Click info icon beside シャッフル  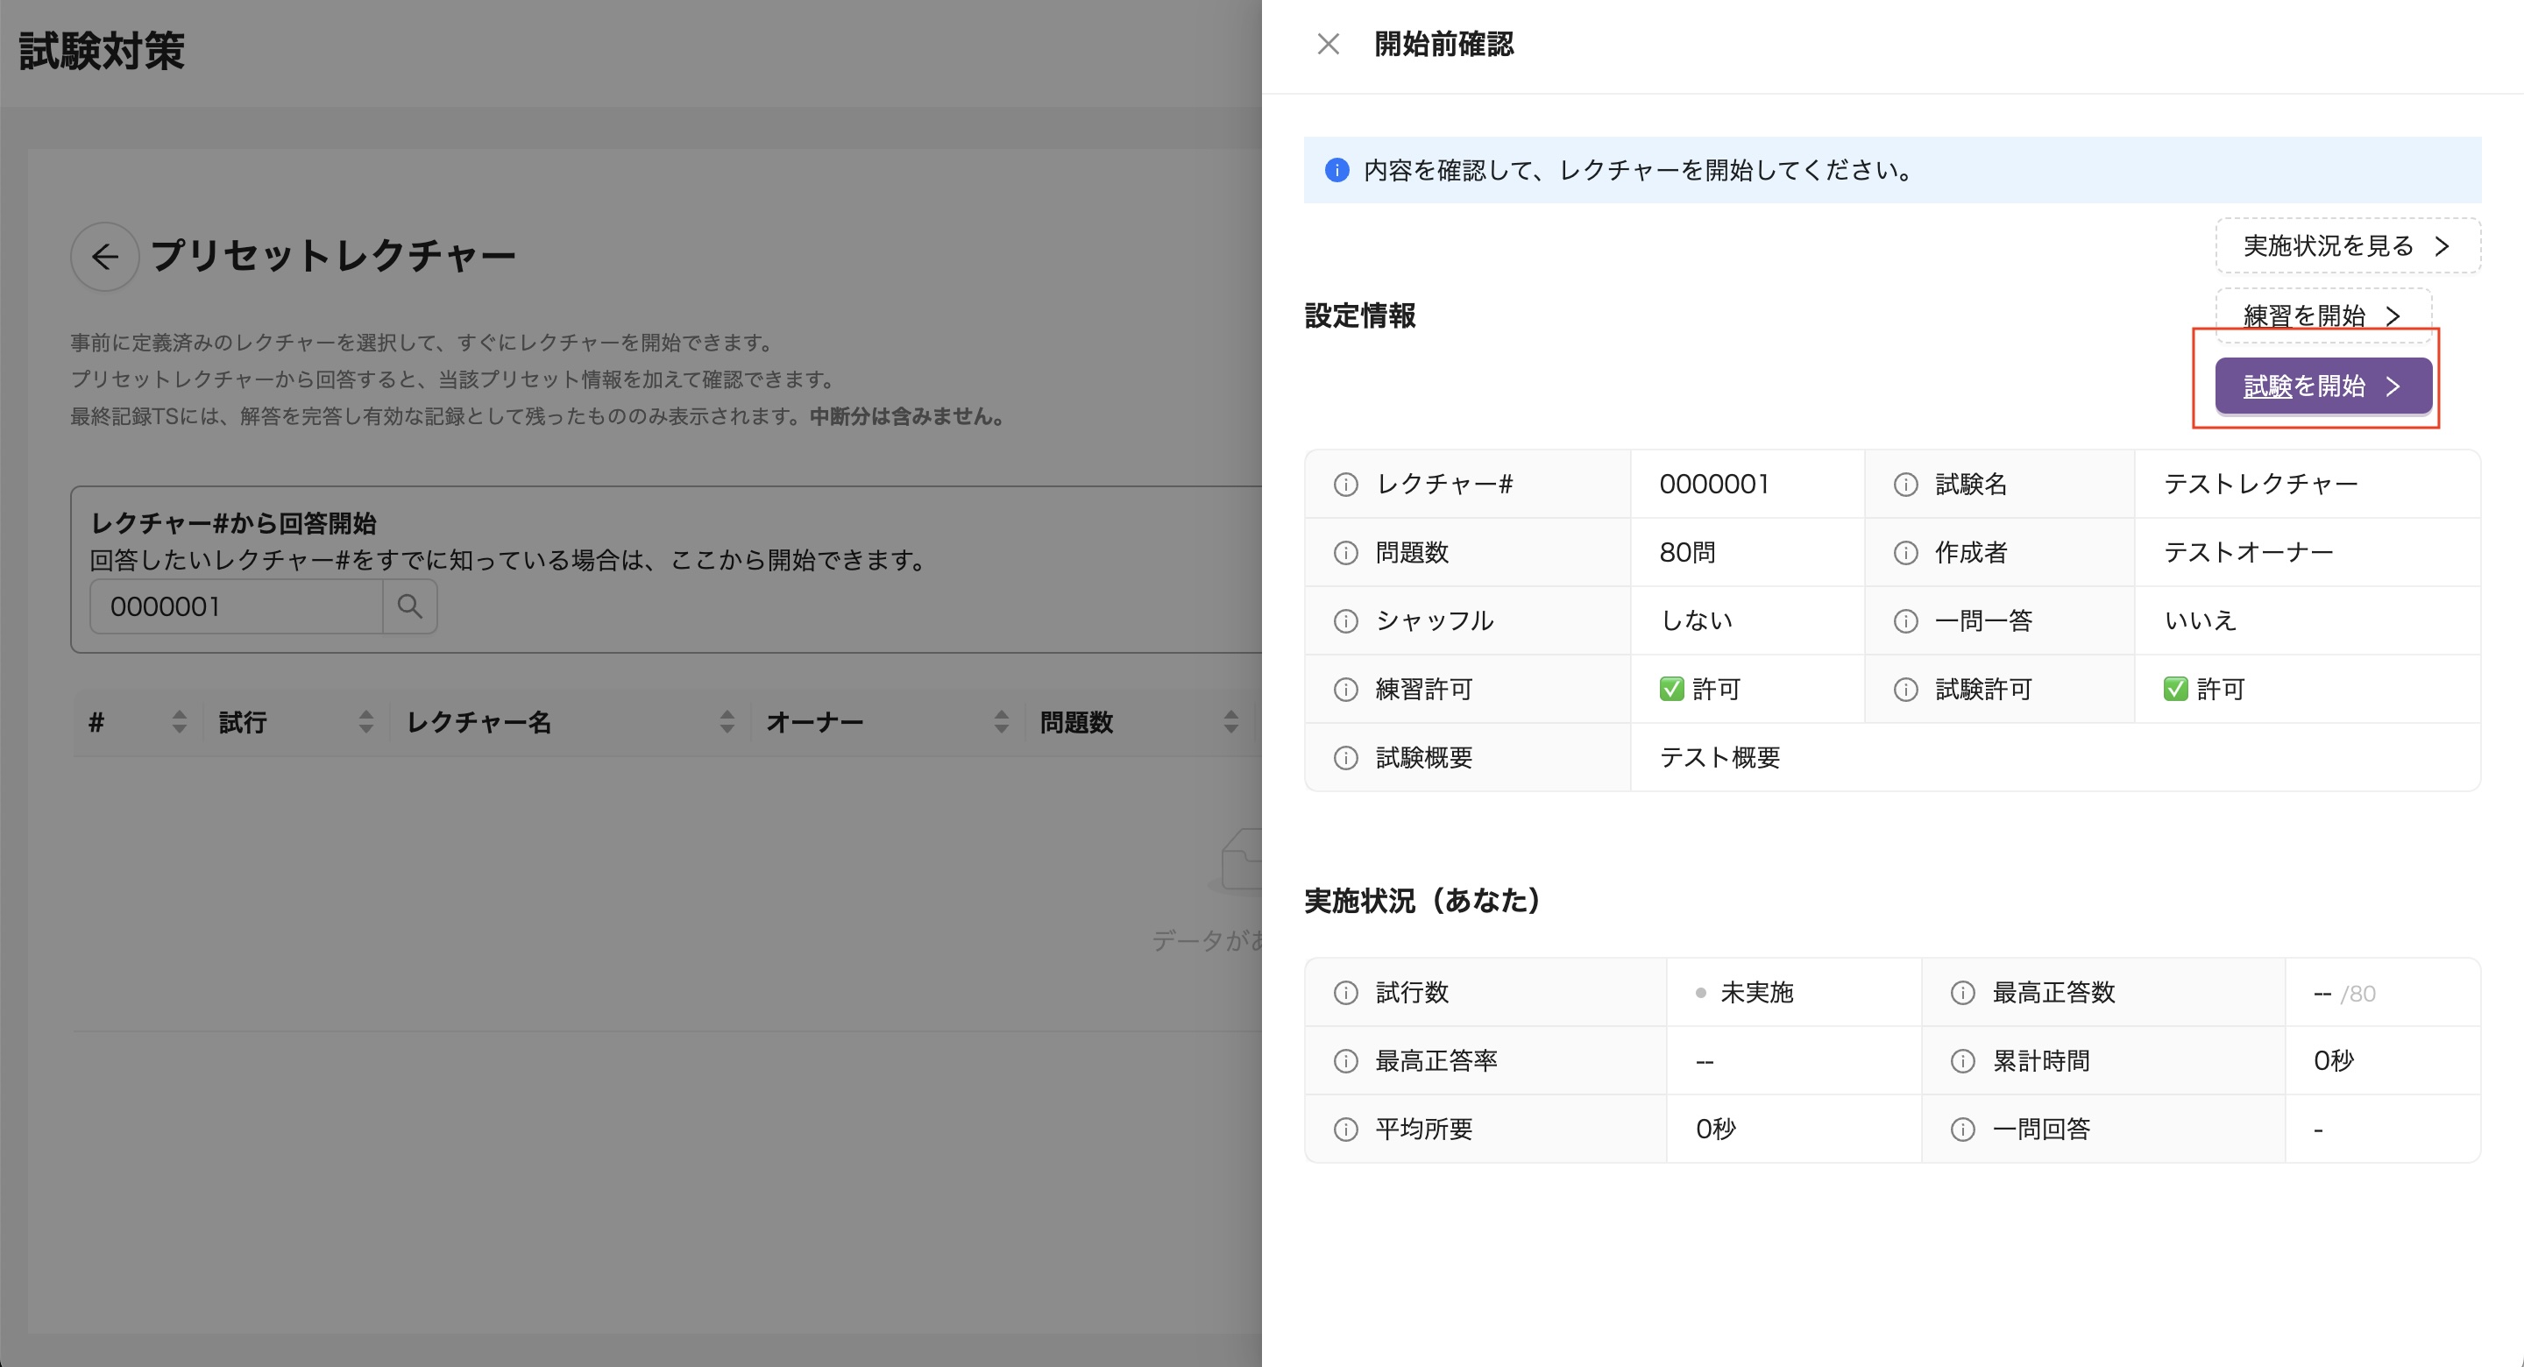tap(1346, 621)
